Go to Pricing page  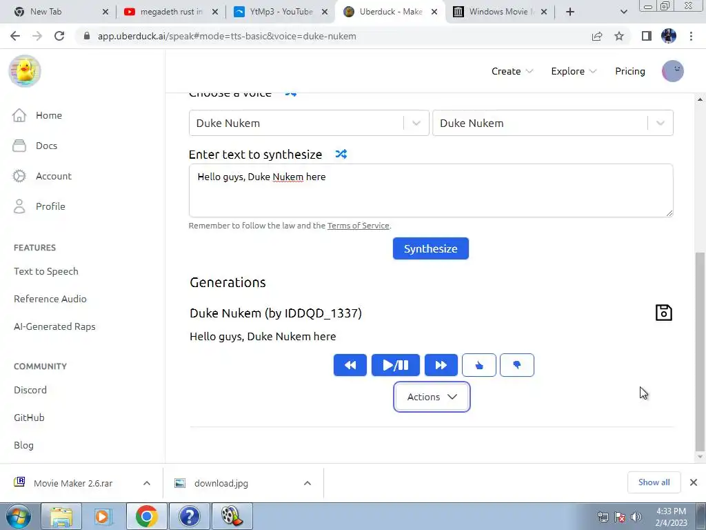click(630, 71)
